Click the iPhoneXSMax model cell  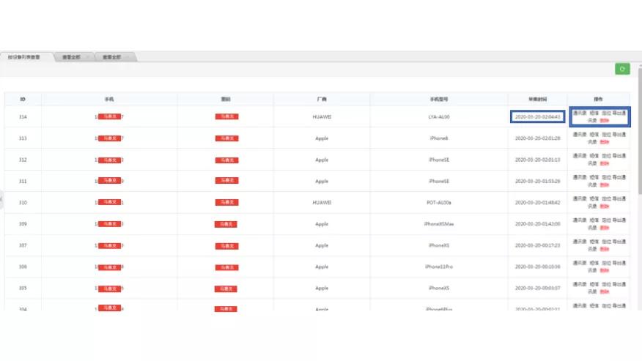click(x=439, y=224)
